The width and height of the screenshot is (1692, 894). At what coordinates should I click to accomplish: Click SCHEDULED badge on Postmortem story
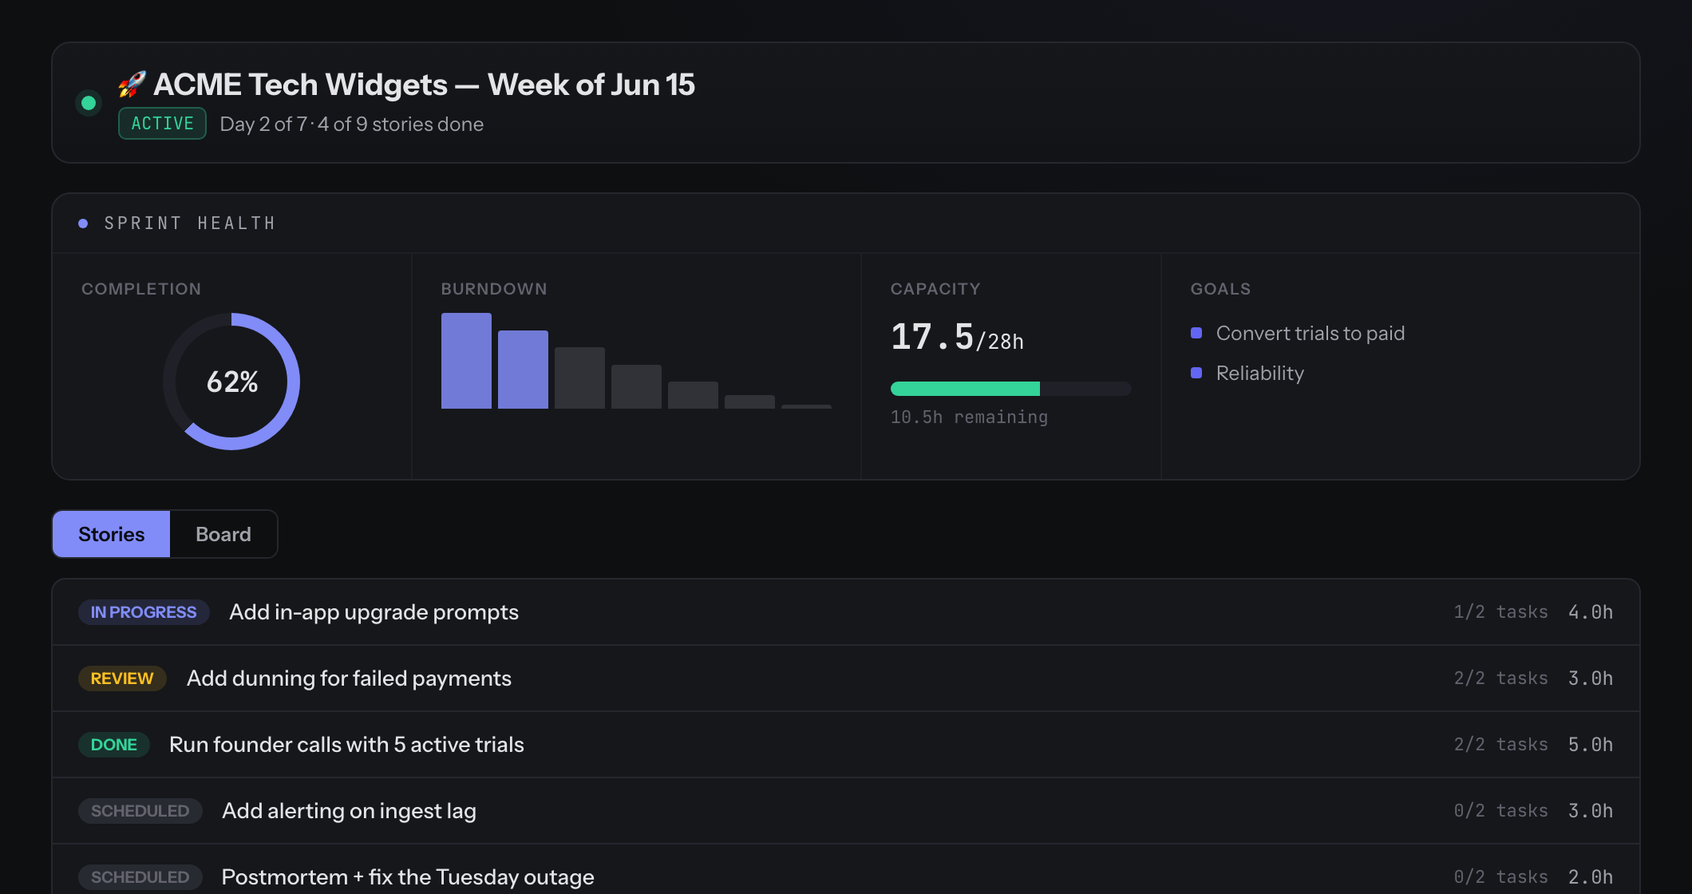point(140,877)
